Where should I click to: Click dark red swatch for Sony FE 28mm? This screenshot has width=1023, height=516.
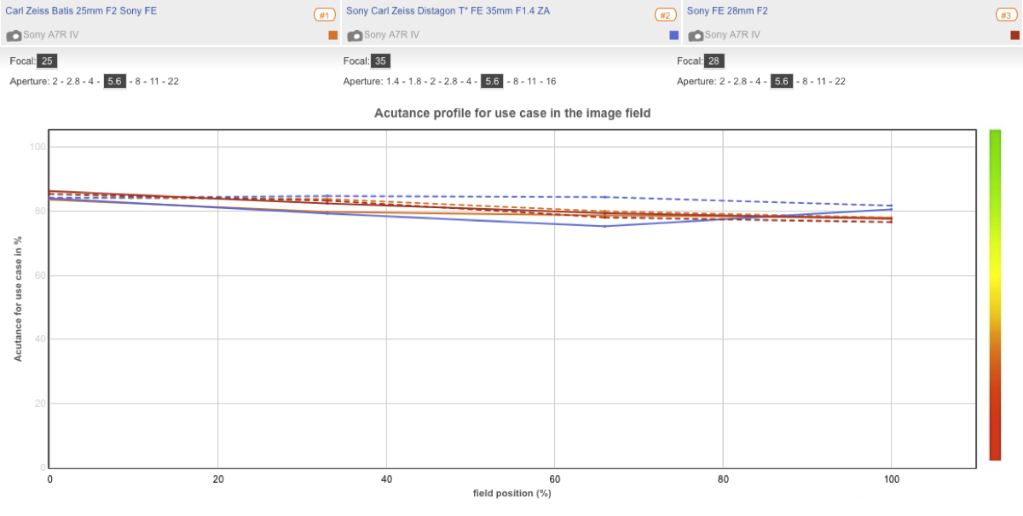(x=1014, y=35)
